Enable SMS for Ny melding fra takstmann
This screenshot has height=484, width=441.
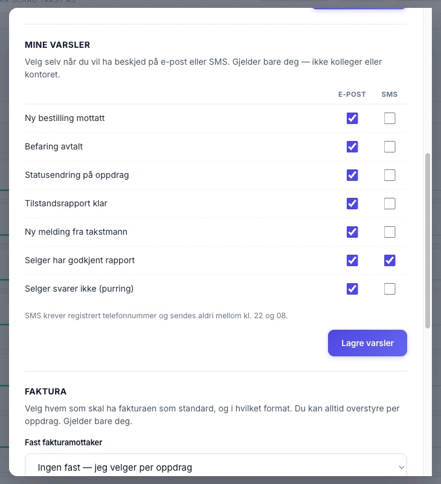pyautogui.click(x=390, y=232)
